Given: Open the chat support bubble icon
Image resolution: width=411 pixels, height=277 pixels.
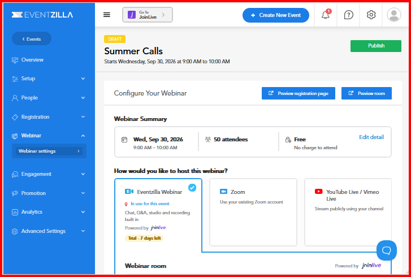Looking at the screenshot, I should click(x=386, y=250).
